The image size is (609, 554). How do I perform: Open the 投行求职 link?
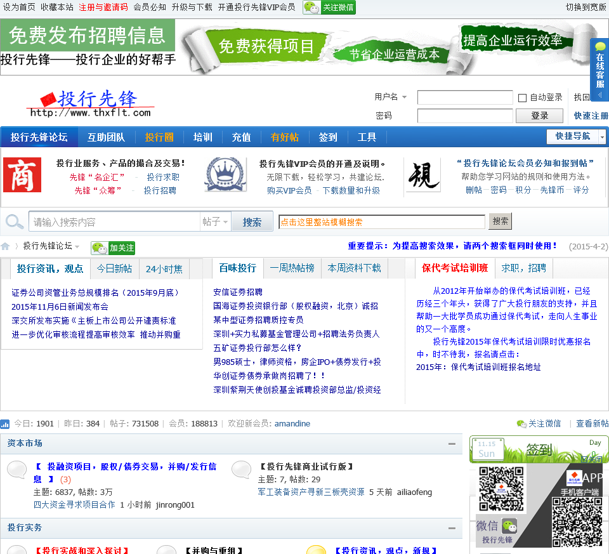click(163, 177)
